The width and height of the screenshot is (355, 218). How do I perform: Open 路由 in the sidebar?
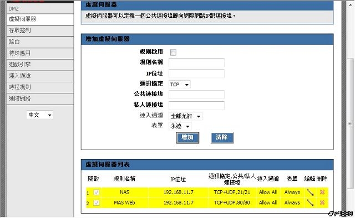point(40,42)
